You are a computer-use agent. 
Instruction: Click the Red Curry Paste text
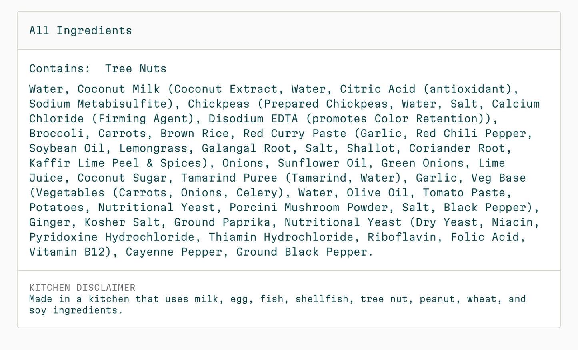coord(295,133)
